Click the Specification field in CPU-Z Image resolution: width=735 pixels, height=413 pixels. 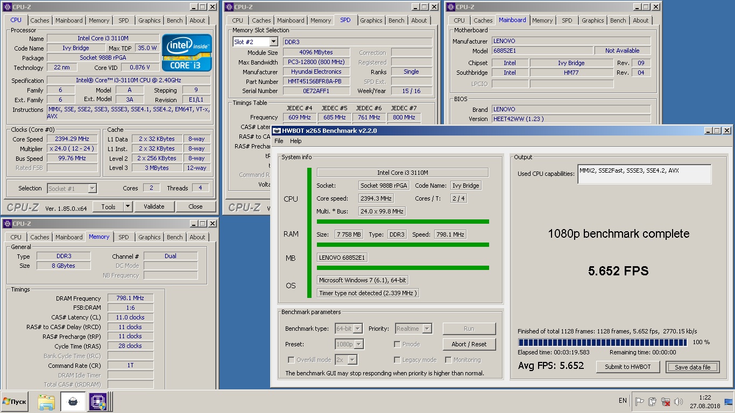tap(129, 81)
